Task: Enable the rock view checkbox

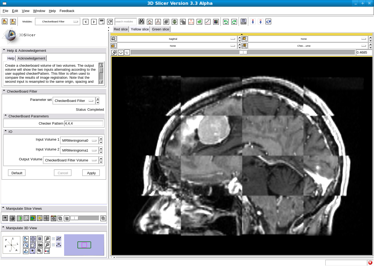Action: (53, 245)
